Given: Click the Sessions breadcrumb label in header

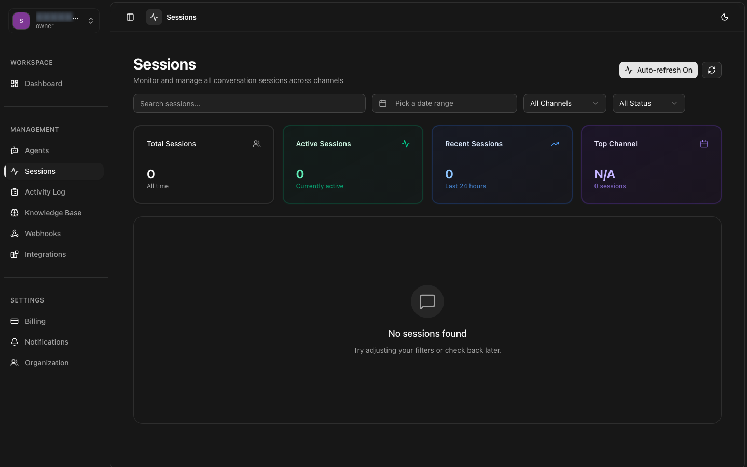Looking at the screenshot, I should (182, 17).
